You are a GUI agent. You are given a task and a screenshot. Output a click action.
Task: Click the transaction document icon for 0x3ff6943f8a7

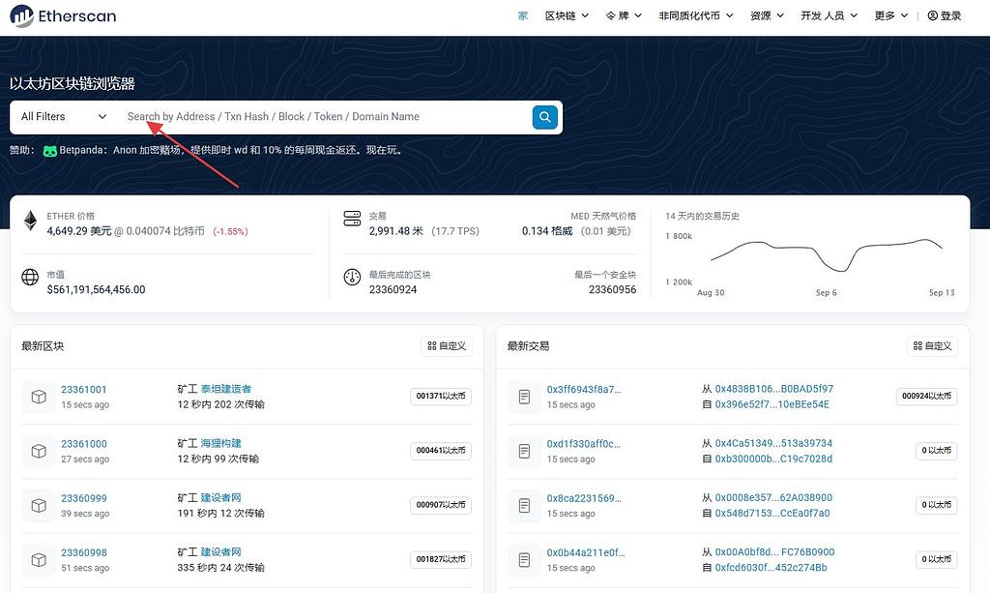click(x=524, y=397)
